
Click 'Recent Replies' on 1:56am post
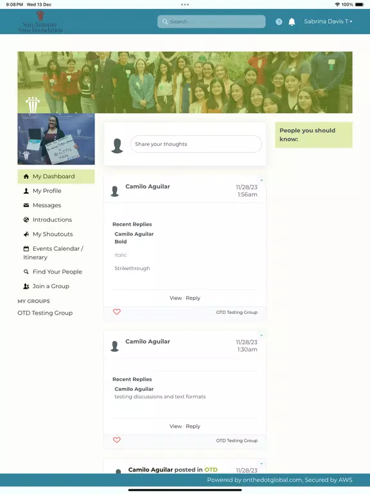click(132, 224)
